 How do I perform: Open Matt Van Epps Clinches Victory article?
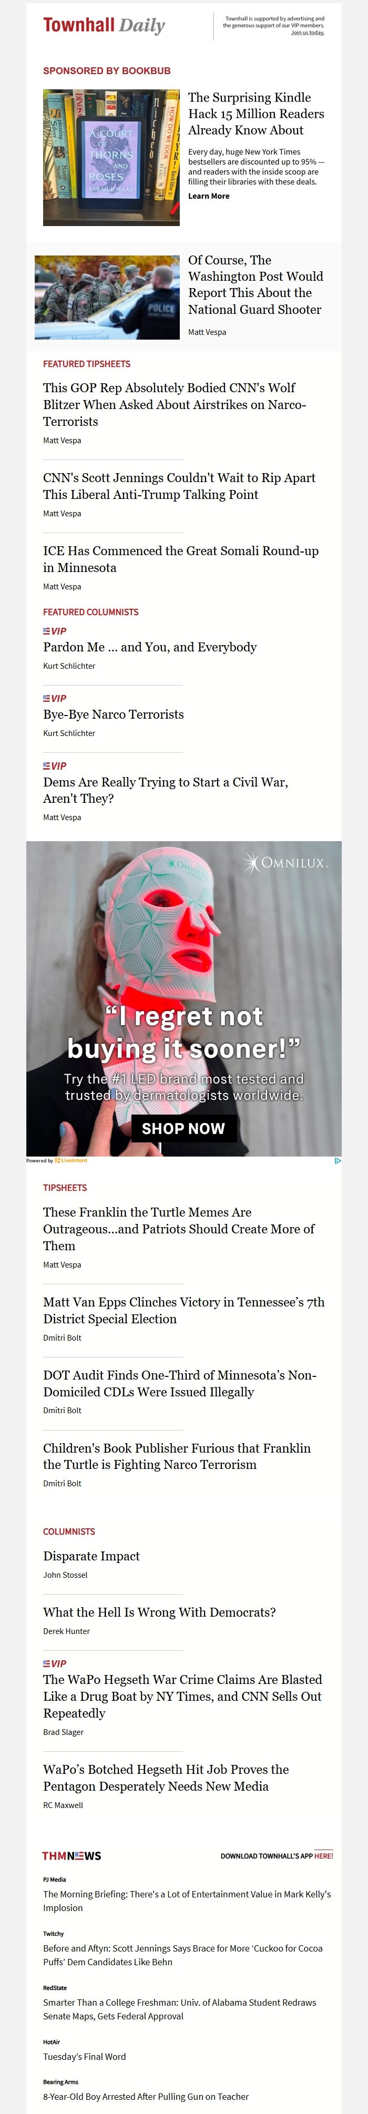pyautogui.click(x=183, y=1311)
